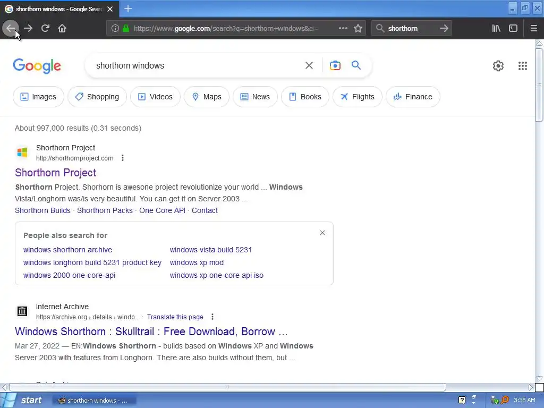This screenshot has width=544, height=408.
Task: Search windows xp one-core api iso
Action: tap(217, 276)
